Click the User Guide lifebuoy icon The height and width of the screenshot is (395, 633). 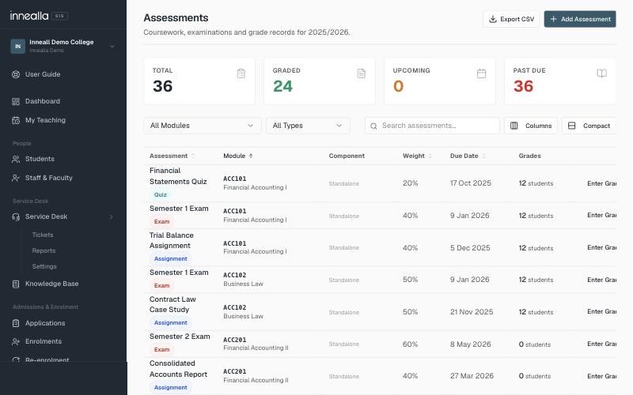(x=16, y=74)
